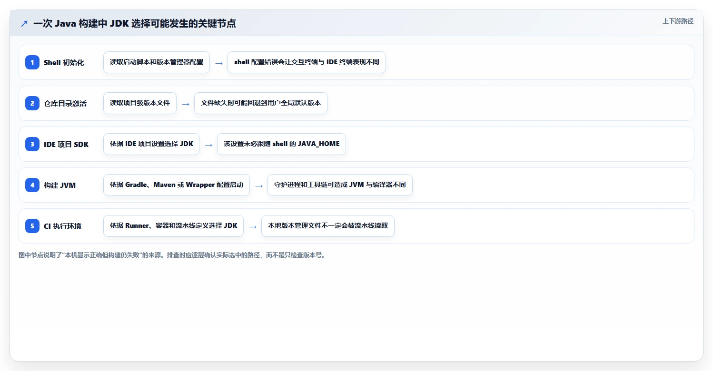Click the IDE 项目 SDK row label
Viewport: 713px width, 371px height.
pos(66,145)
